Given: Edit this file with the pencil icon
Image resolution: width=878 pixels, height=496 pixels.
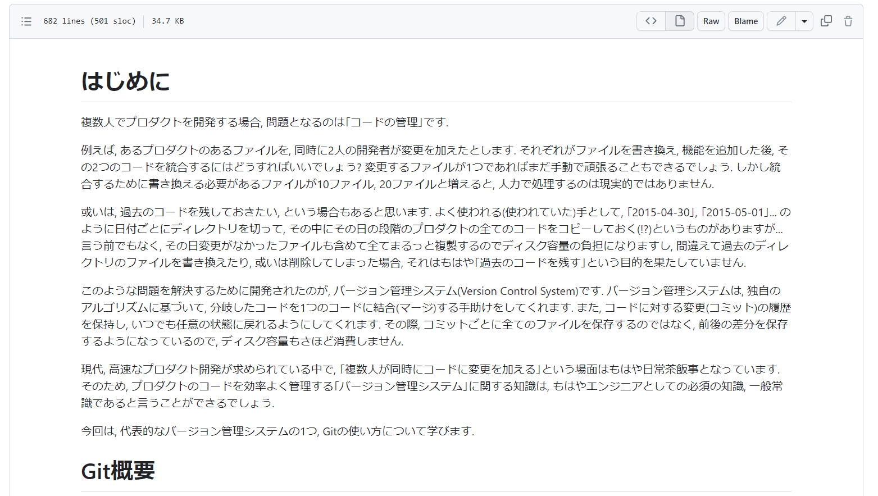Looking at the screenshot, I should click(781, 21).
